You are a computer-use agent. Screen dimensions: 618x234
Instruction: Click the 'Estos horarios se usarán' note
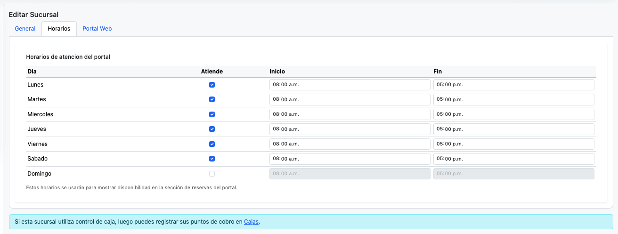[132, 187]
